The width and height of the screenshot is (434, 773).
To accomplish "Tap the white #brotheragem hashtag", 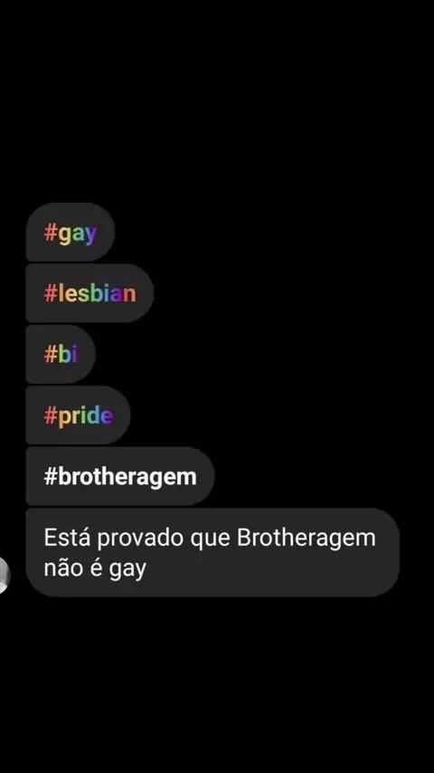I will pos(120,477).
